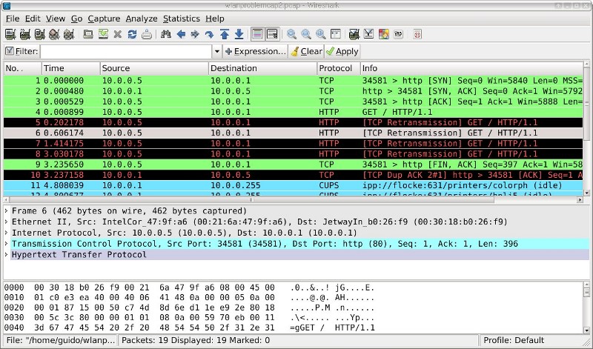
Task: Open the Analyze menu
Action: coord(142,19)
